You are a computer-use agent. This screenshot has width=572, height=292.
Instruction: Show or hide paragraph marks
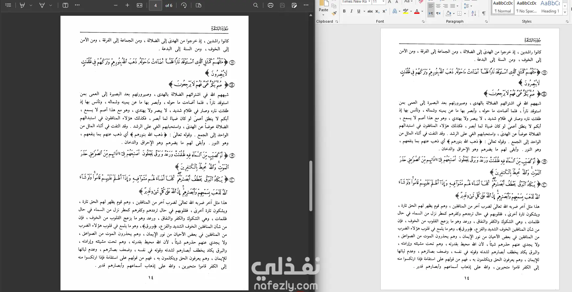484,13
